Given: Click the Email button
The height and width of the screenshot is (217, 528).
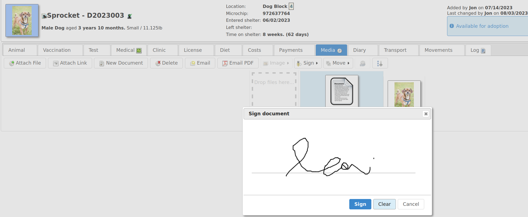Looking at the screenshot, I should 200,63.
